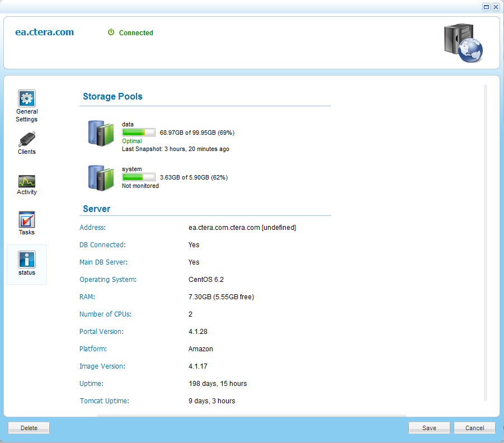The width and height of the screenshot is (504, 443).
Task: Click the system storage pool icon
Action: point(101,178)
